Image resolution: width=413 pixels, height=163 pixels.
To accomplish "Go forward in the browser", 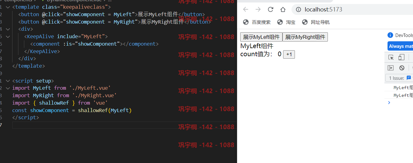I will tap(258, 9).
